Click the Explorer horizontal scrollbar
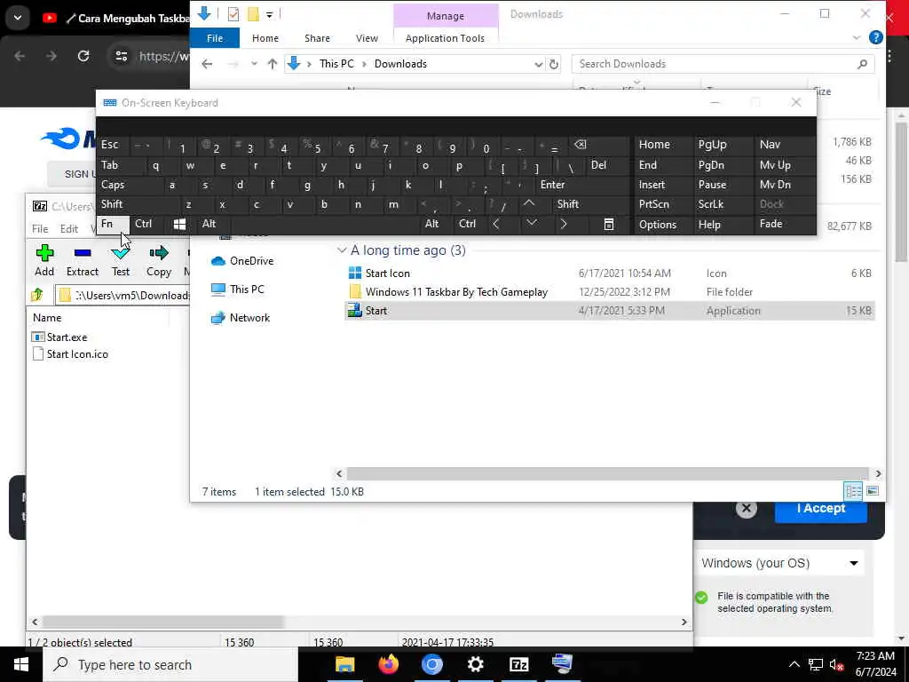The width and height of the screenshot is (909, 682). 607,474
